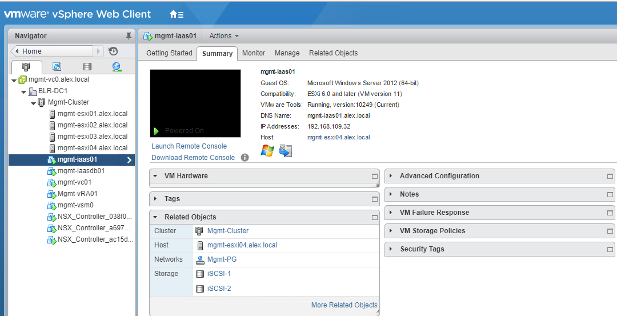Collapse the Mgmt-Cluster tree node
Viewport: 617px width, 316px height.
[x=34, y=102]
